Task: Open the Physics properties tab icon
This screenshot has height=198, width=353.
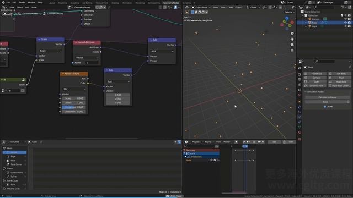Action: pos(299,117)
